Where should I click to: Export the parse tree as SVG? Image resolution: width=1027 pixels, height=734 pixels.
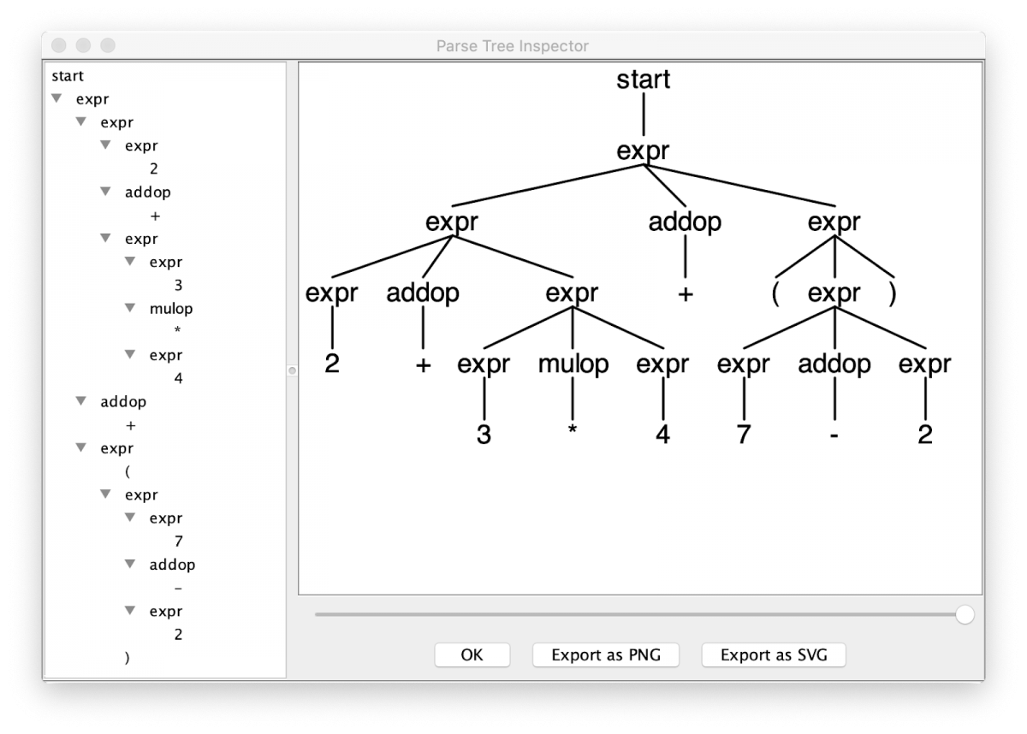pyautogui.click(x=774, y=655)
